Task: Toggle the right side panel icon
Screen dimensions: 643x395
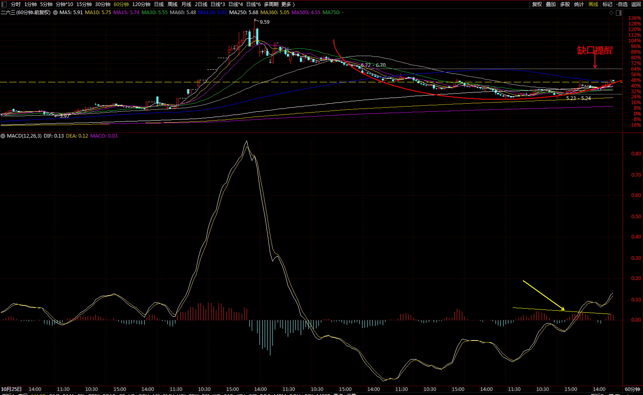Action: (x=619, y=13)
